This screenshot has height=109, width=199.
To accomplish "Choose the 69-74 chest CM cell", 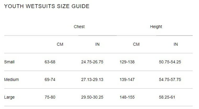I will [x=50, y=79].
